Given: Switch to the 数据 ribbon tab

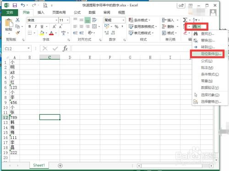Looking at the screenshot, I should 92,12.
